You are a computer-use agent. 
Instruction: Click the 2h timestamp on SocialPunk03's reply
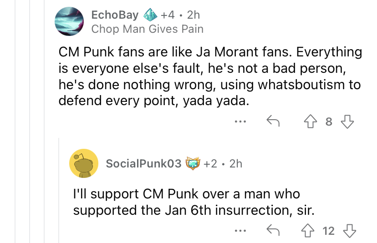tap(235, 163)
